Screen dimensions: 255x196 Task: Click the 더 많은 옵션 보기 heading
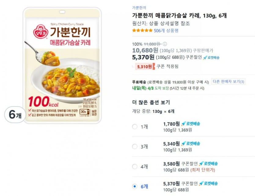(x=151, y=102)
